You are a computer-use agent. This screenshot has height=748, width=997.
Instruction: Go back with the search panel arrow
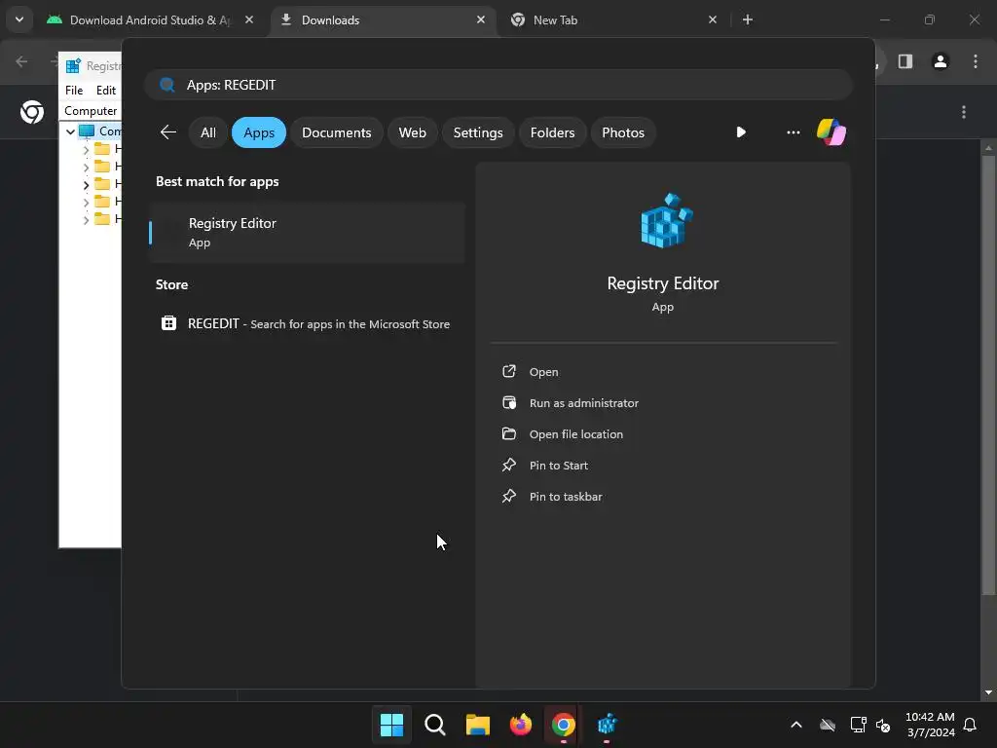[x=167, y=132]
